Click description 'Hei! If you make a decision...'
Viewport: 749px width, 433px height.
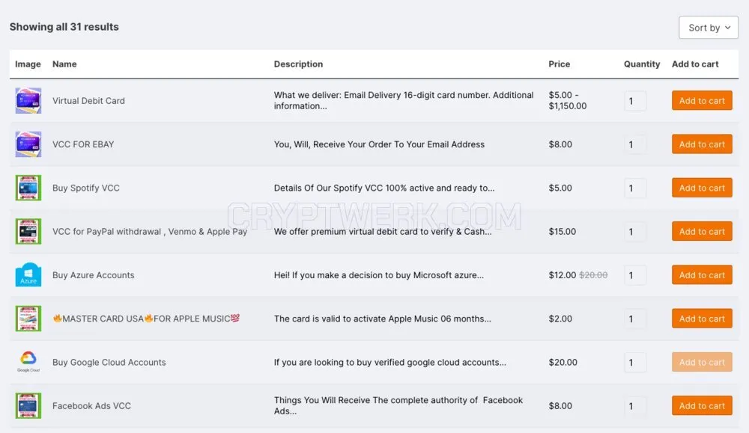tap(379, 275)
